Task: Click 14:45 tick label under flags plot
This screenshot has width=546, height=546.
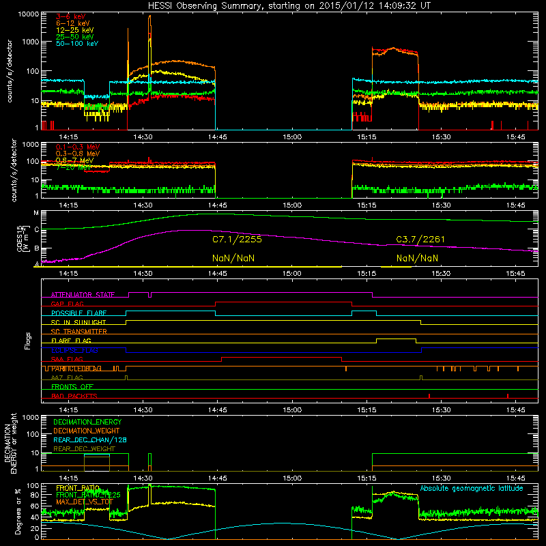Action: (x=217, y=410)
